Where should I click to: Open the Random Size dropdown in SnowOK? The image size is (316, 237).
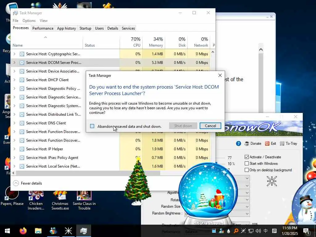[x=247, y=206]
